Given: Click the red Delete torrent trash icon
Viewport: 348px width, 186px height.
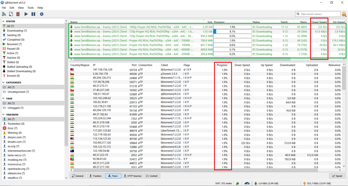Looking at the screenshot, I should coord(18,14).
